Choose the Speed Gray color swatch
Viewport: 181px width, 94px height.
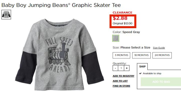[x=116, y=38]
